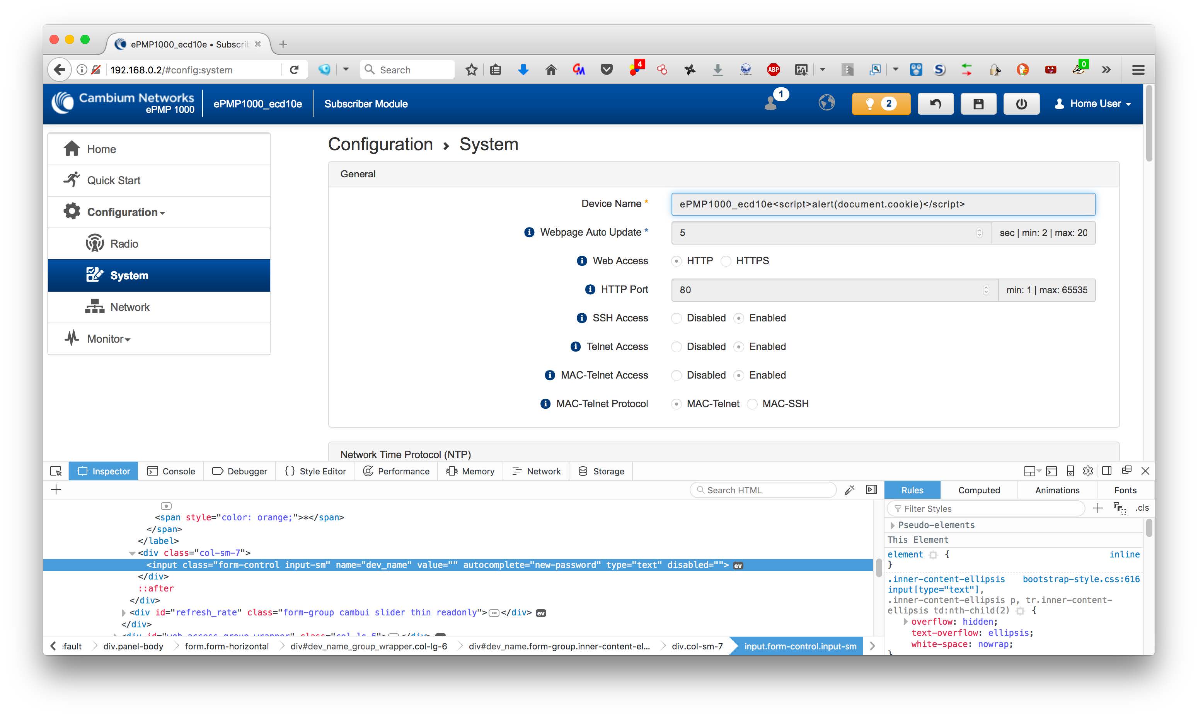This screenshot has width=1198, height=717.
Task: Open the Quick Start page
Action: point(114,180)
